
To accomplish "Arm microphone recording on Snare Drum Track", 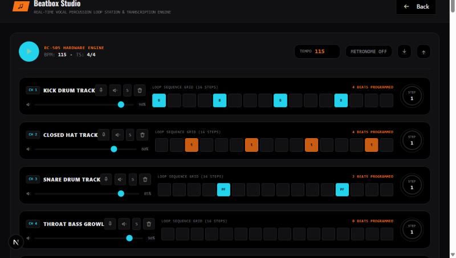I will [x=106, y=179].
